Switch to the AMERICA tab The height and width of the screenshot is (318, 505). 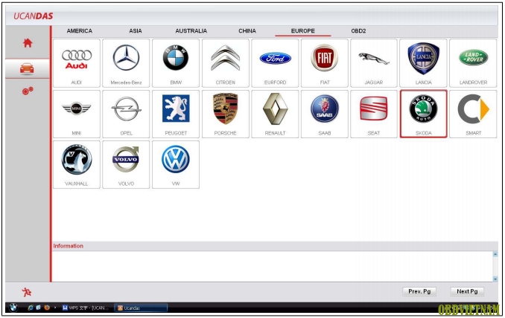tap(80, 31)
